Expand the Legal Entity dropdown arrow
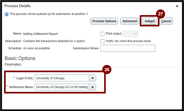 [93, 78]
